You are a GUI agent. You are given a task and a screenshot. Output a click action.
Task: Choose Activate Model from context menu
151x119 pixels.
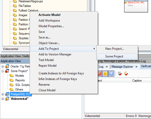[x=64, y=15]
